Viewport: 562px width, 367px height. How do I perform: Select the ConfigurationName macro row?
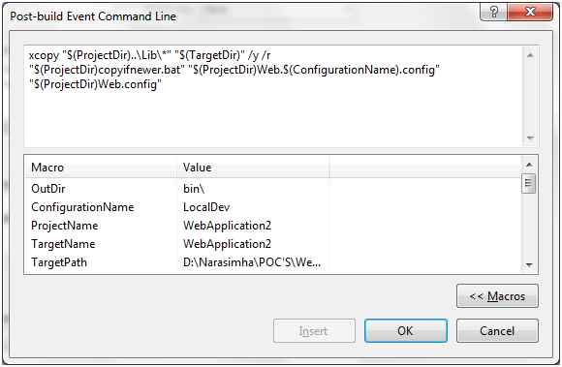tap(273, 207)
